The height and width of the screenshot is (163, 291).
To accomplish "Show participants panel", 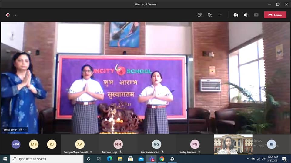I will coord(200,15).
